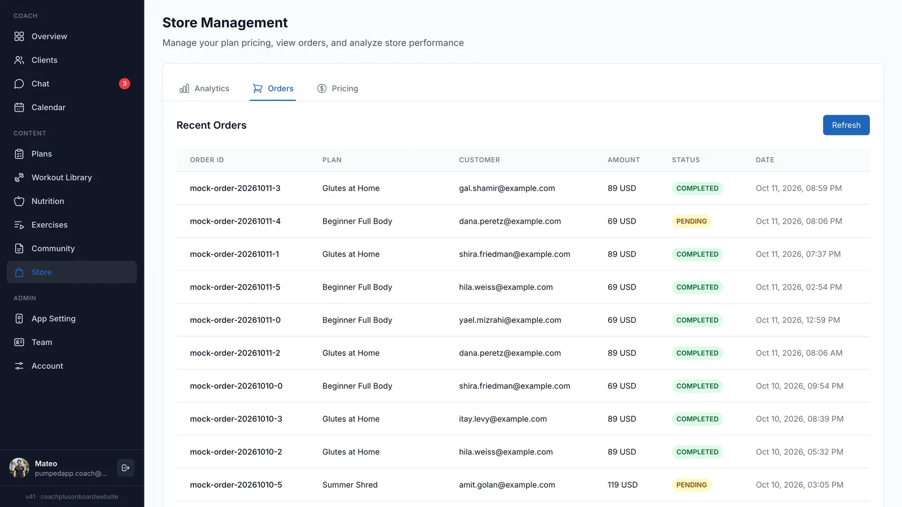This screenshot has width=902, height=507.
Task: Click the Account sliders icon
Action: click(x=19, y=366)
